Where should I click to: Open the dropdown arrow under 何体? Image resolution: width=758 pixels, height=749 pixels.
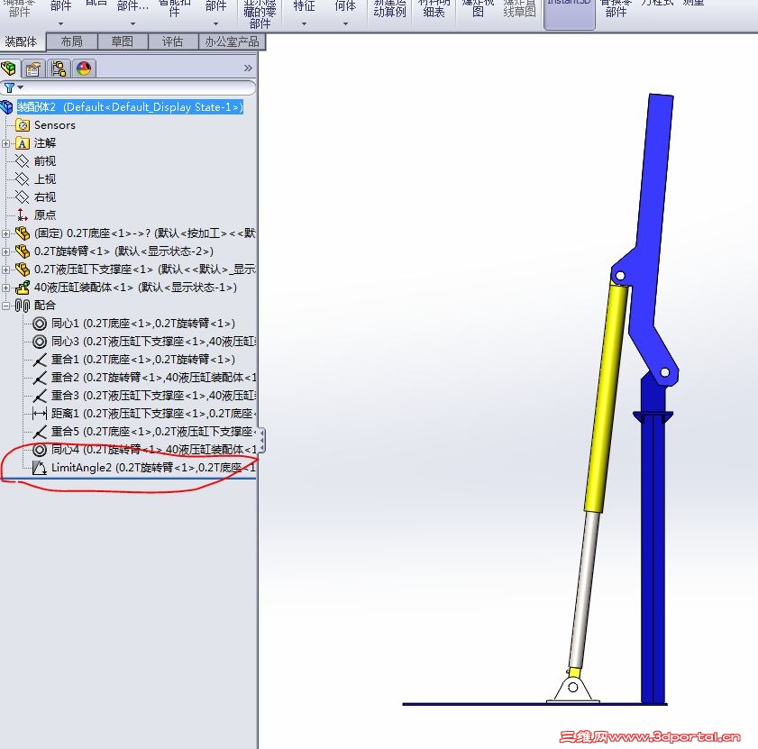click(345, 23)
